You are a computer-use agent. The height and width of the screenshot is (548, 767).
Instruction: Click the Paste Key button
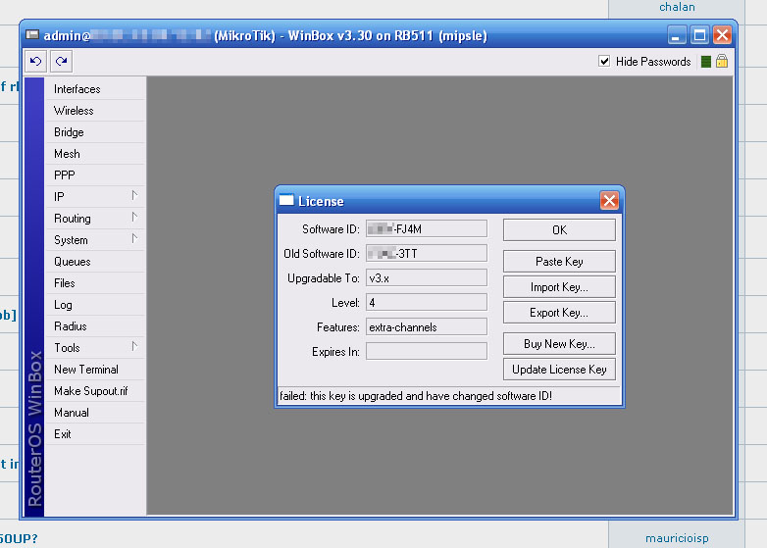559,262
